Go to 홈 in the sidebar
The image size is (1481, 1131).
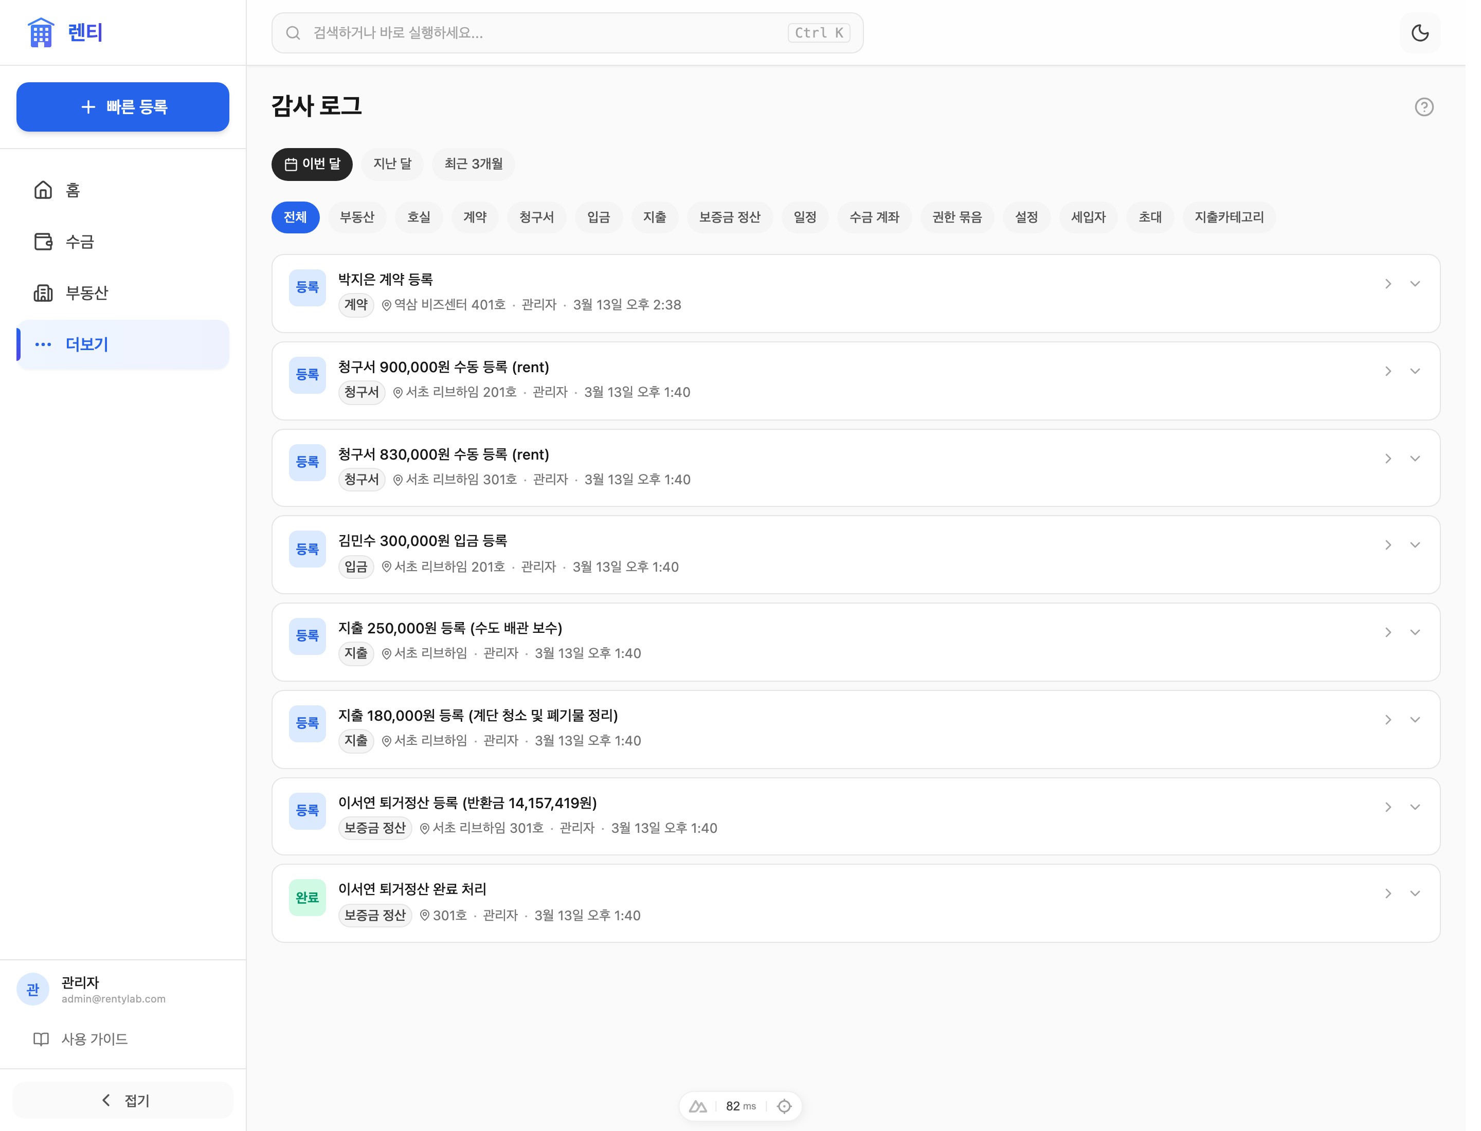coord(122,191)
